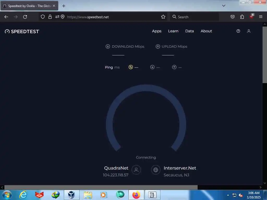This screenshot has width=267, height=200.
Task: Click the Secaucus, NJ location text
Action: pos(177,175)
